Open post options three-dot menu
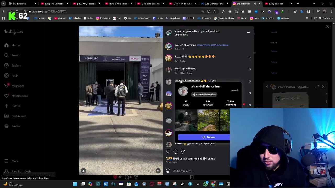The width and height of the screenshot is (335, 188). click(x=248, y=33)
